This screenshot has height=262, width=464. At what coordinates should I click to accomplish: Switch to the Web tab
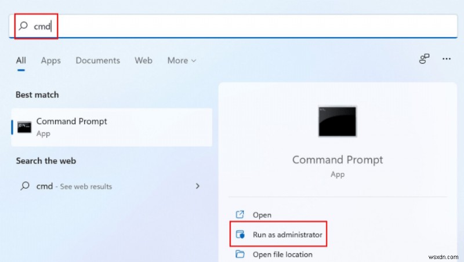click(143, 61)
